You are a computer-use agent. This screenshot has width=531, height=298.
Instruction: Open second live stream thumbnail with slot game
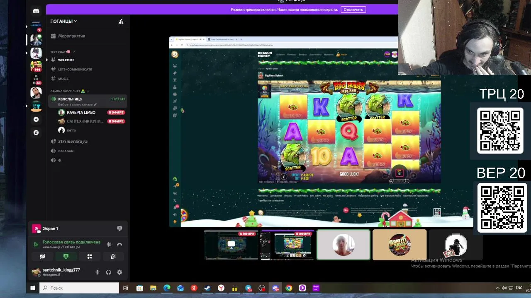[287, 245]
